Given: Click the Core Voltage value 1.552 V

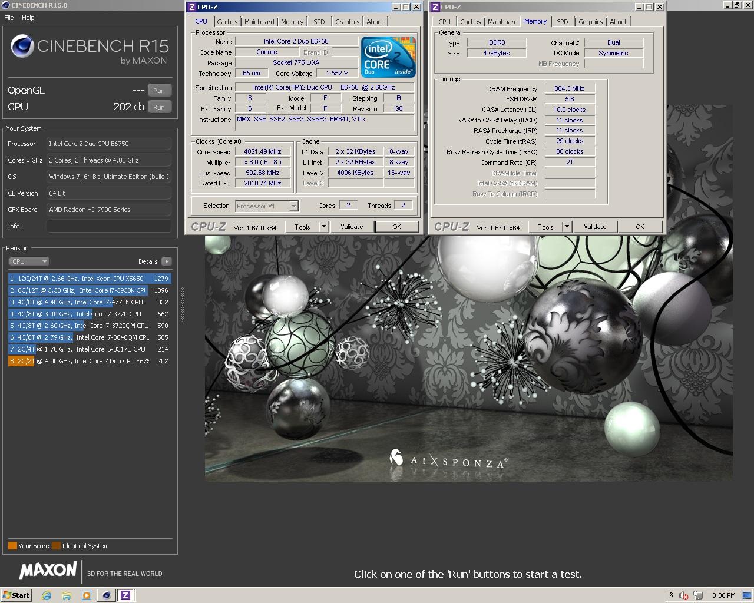Looking at the screenshot, I should [x=337, y=73].
